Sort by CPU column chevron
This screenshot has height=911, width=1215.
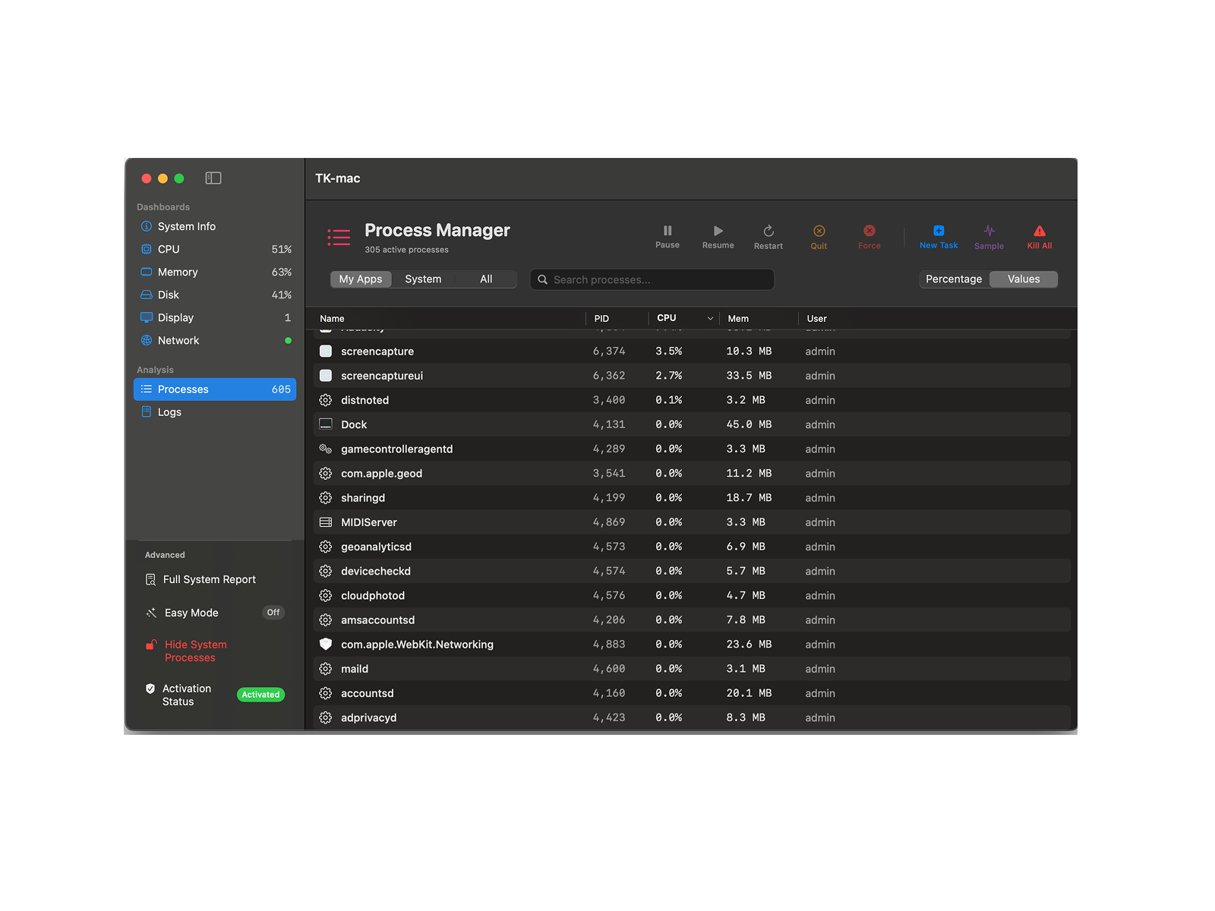click(711, 319)
